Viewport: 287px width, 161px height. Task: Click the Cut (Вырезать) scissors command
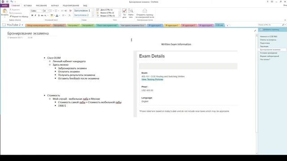(x=15, y=9)
